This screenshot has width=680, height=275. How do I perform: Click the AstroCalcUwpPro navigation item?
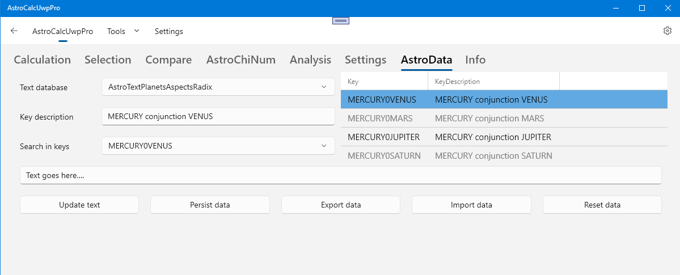coord(63,32)
